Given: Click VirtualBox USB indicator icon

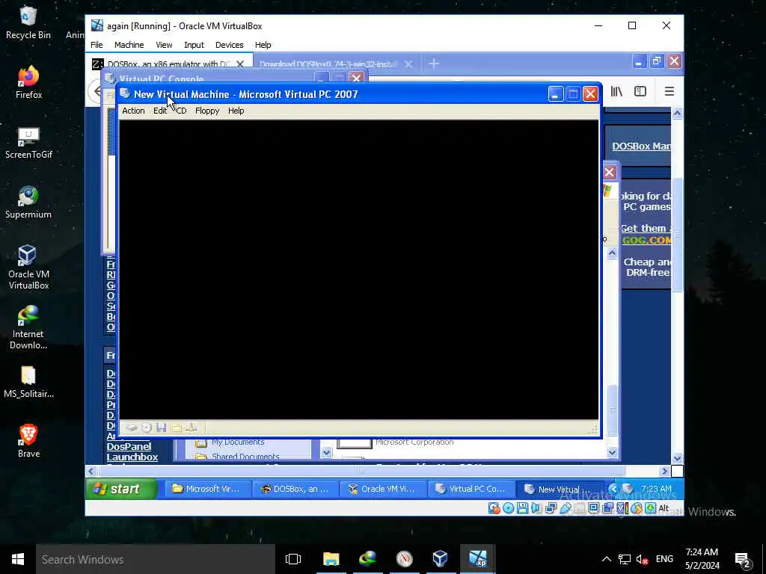Looking at the screenshot, I should pos(566,508).
